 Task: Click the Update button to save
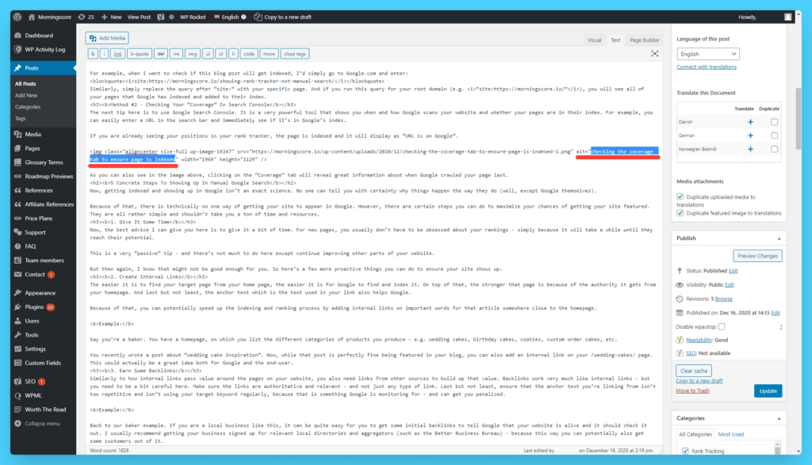point(768,391)
